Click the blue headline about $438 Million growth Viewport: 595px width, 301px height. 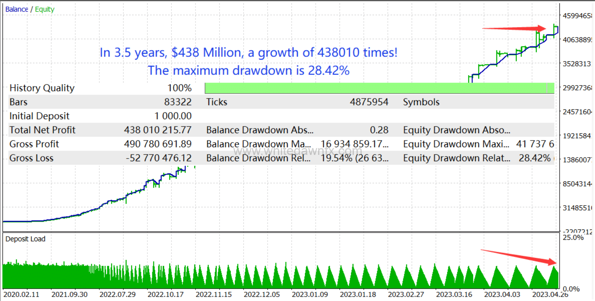pos(248,52)
